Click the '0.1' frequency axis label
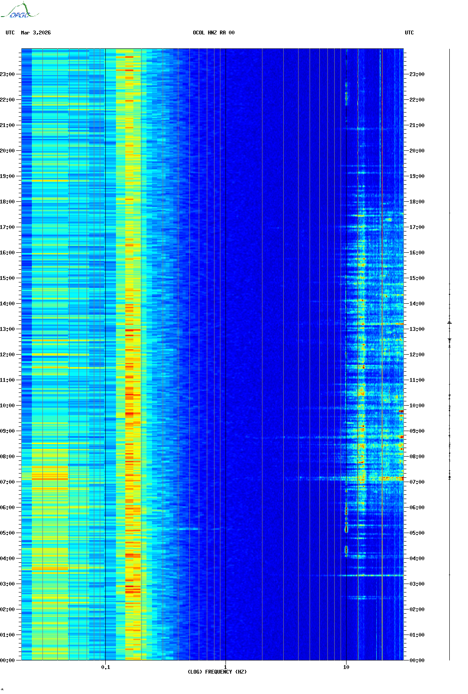The image size is (468, 694). click(x=106, y=667)
